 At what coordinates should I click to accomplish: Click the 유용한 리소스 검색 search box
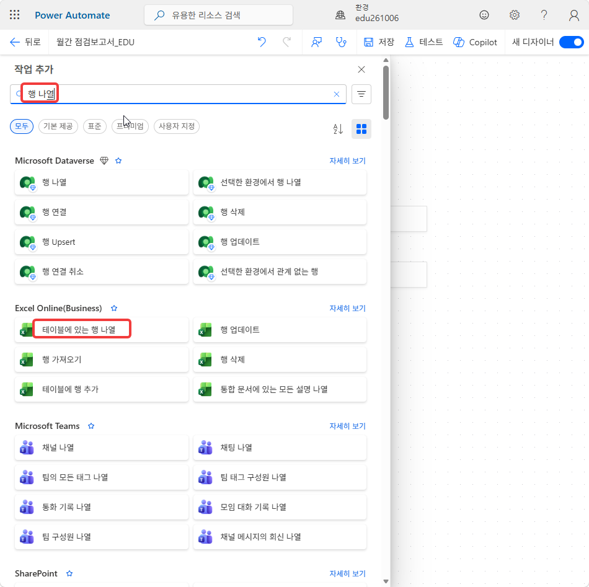click(x=219, y=15)
